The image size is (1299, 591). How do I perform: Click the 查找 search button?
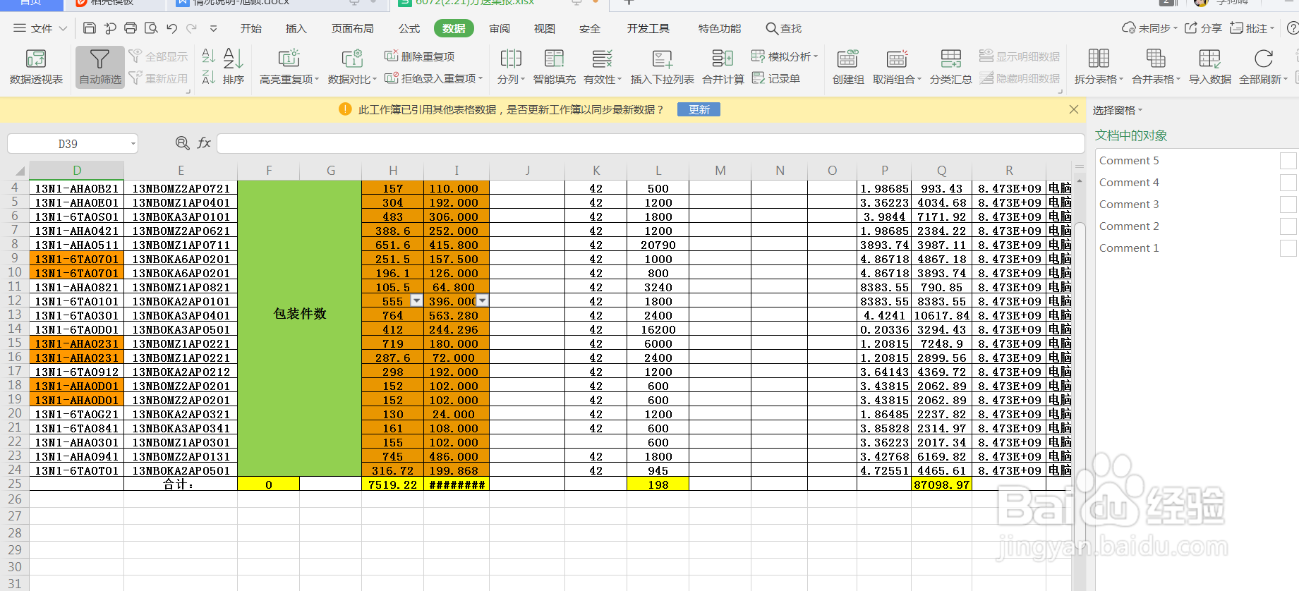coord(784,28)
